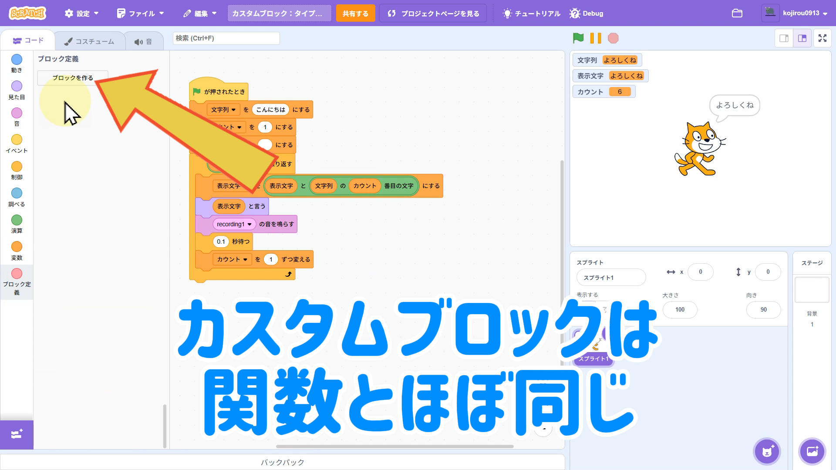
Task: Enter fullscreen stage mode
Action: point(822,38)
